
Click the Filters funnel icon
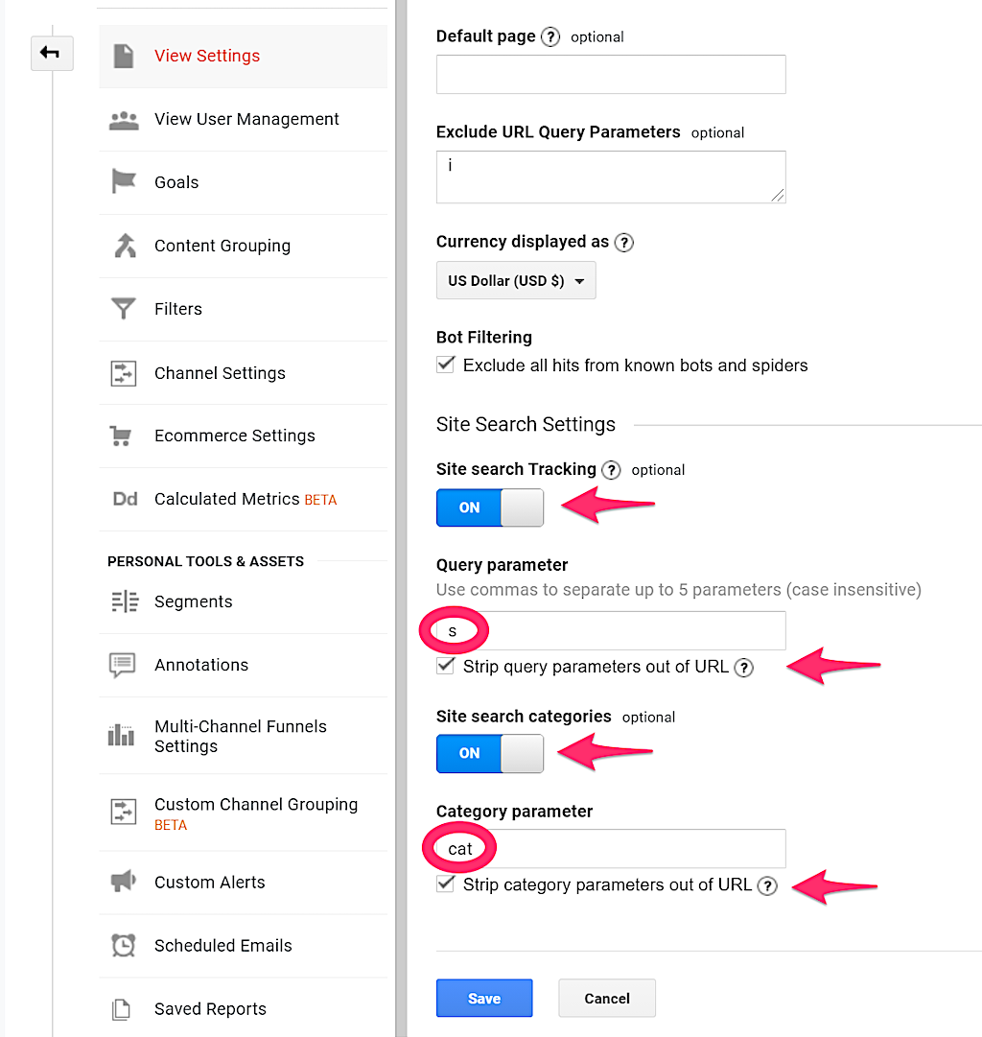(x=124, y=309)
